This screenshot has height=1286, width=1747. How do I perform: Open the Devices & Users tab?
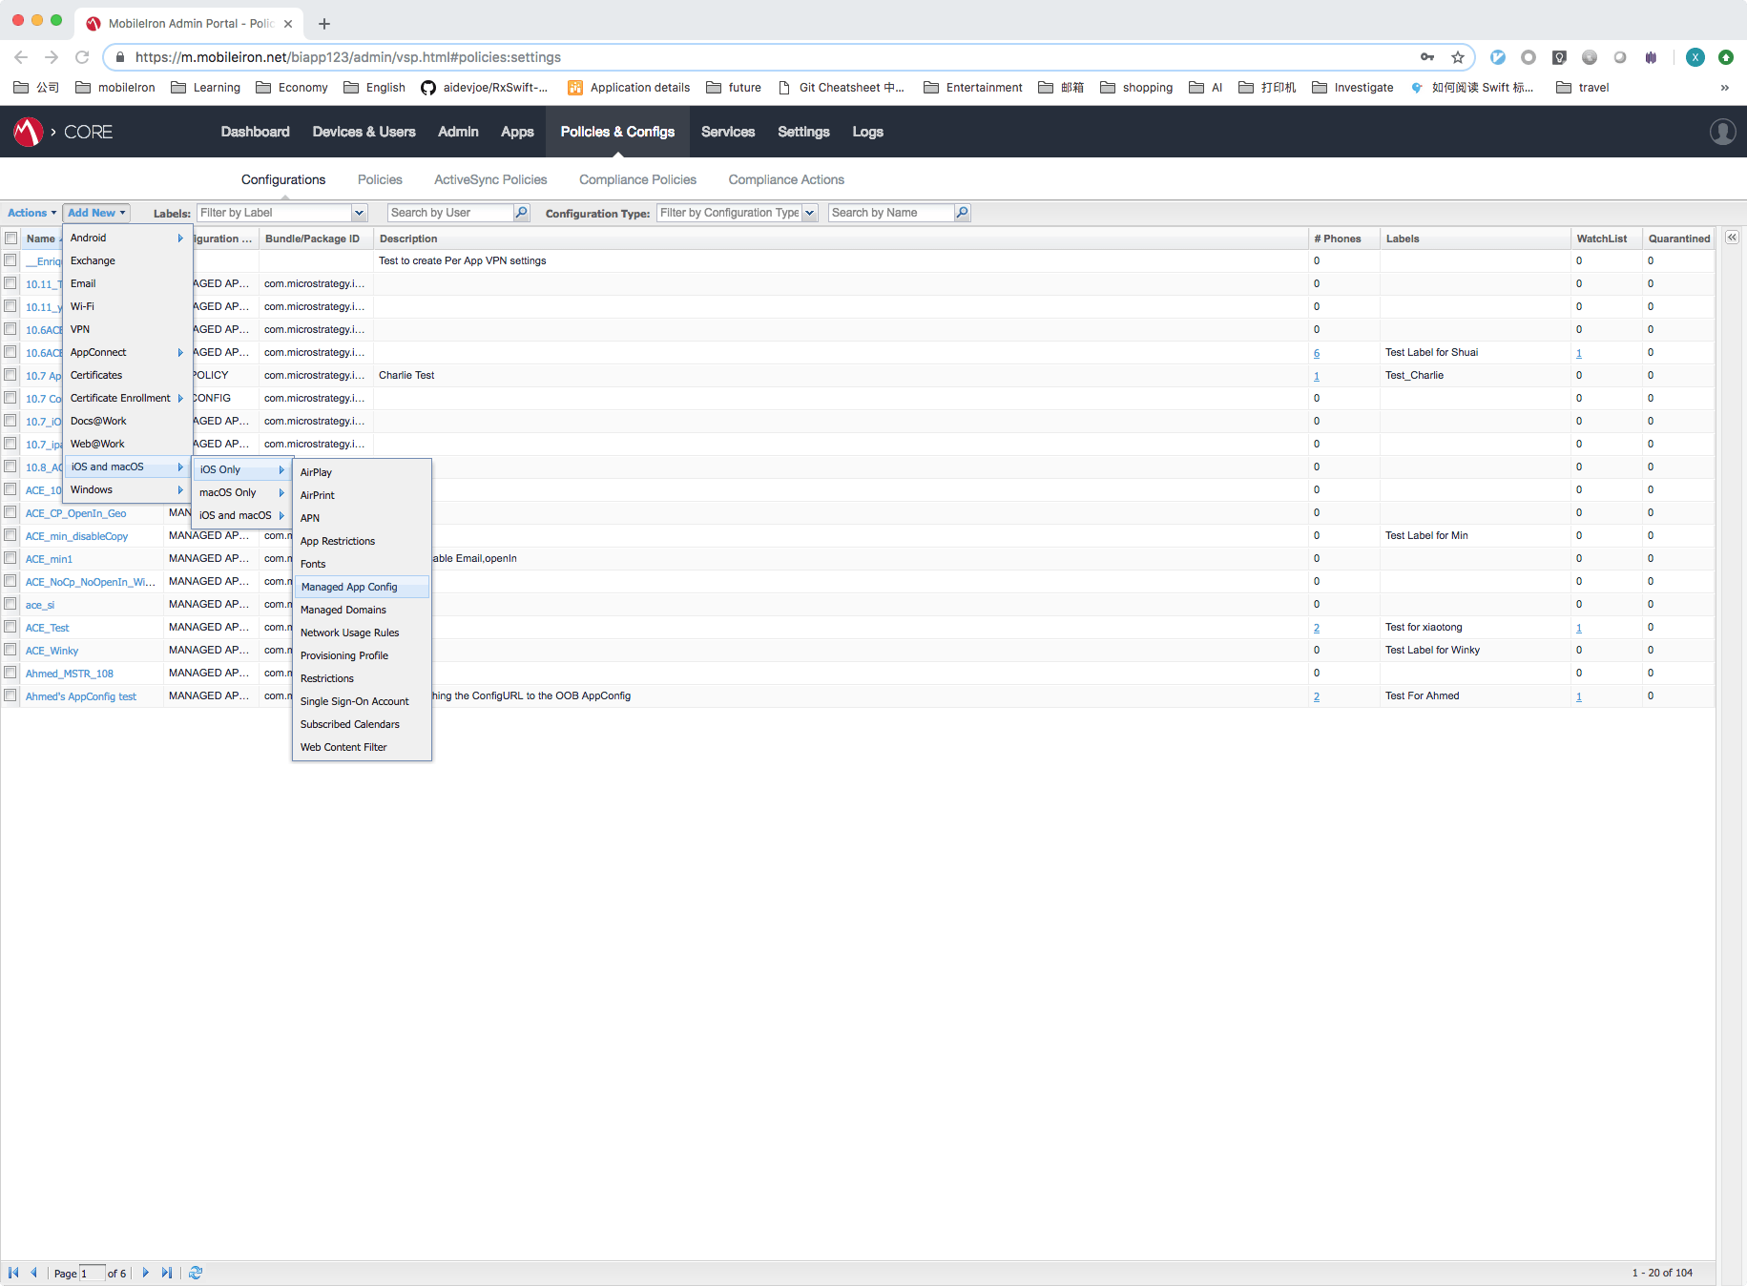[364, 132]
